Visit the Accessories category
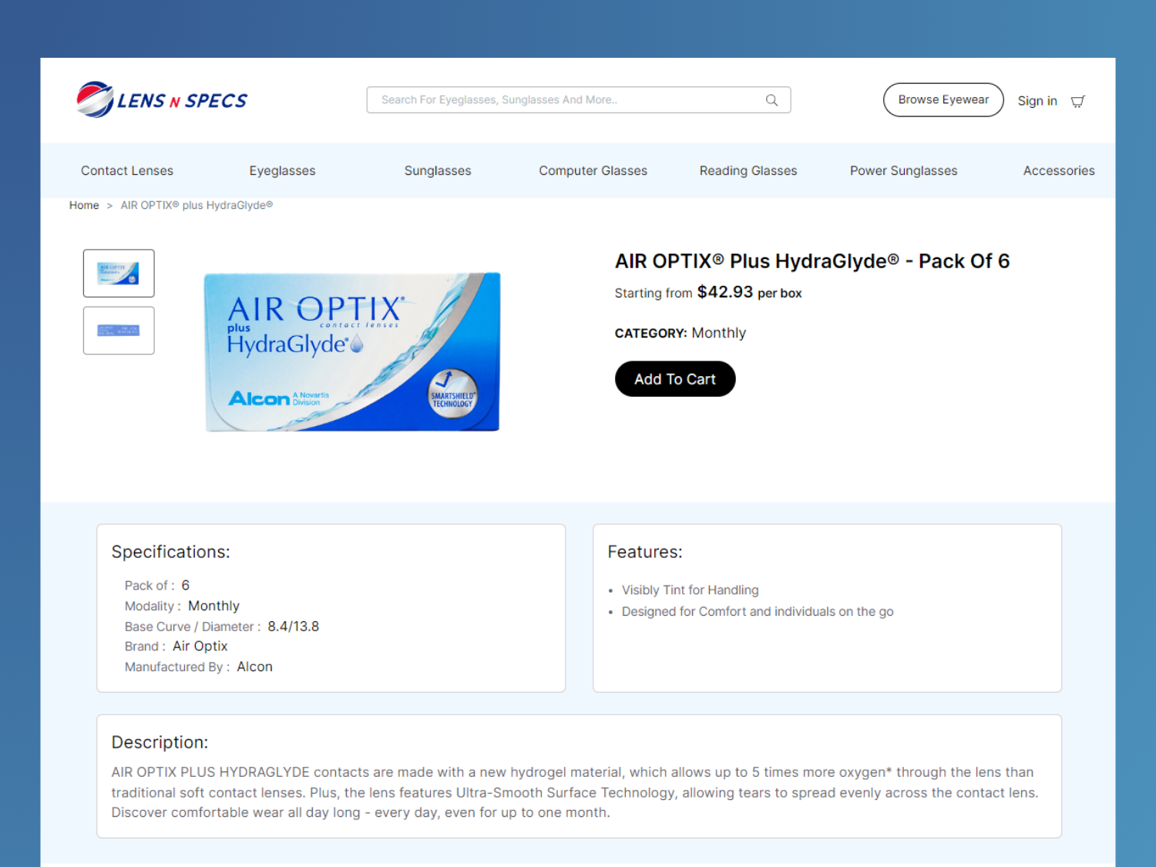The image size is (1156, 867). pyautogui.click(x=1058, y=171)
